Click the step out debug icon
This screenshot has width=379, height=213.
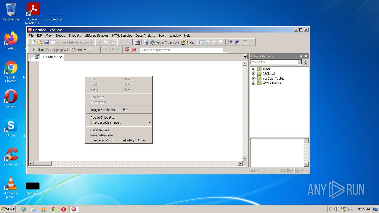coord(118,50)
